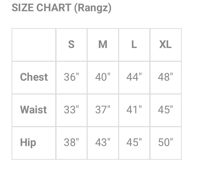Click the 43" hip value for M
This screenshot has width=204, height=169.
click(103, 142)
